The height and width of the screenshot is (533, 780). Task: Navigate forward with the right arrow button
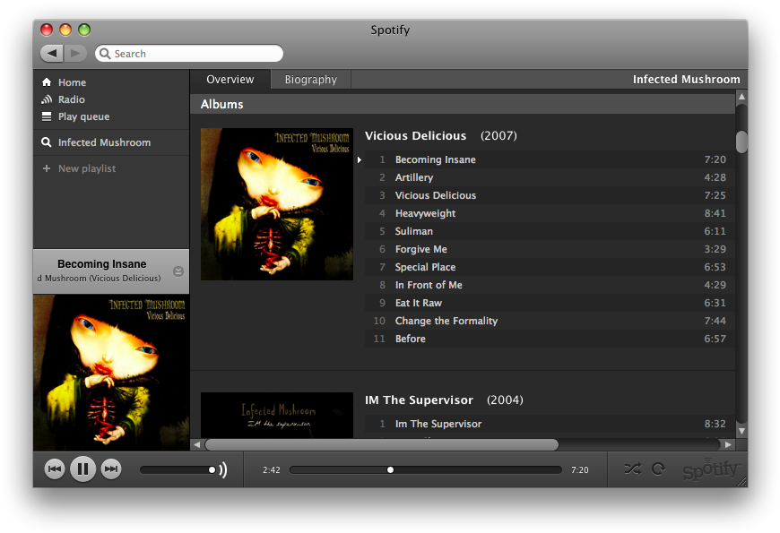(75, 54)
